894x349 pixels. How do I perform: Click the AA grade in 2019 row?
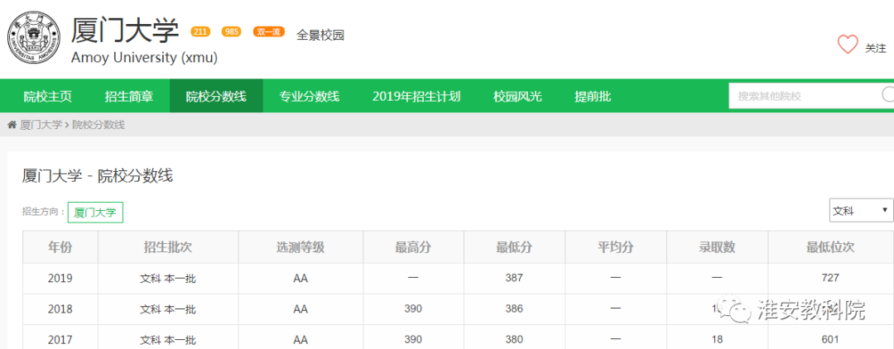300,279
